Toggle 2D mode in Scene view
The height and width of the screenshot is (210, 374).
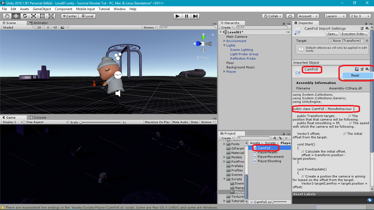tap(39, 27)
